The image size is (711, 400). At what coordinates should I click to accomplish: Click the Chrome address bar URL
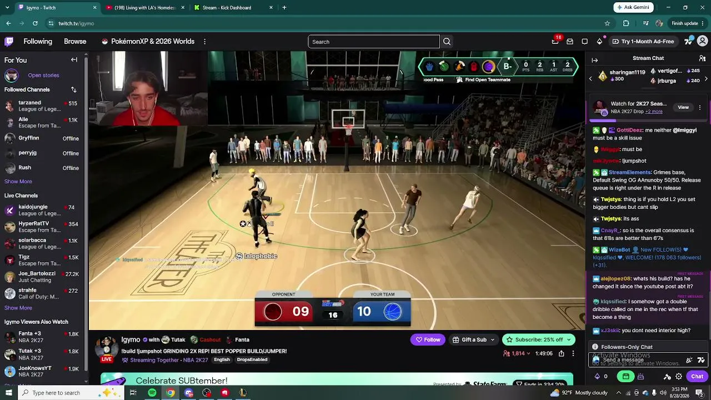tap(76, 23)
